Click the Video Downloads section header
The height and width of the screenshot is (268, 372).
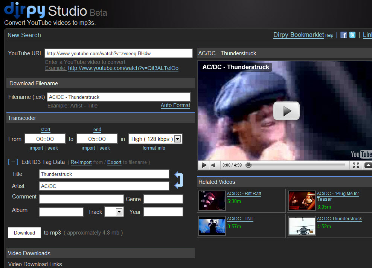click(x=101, y=253)
